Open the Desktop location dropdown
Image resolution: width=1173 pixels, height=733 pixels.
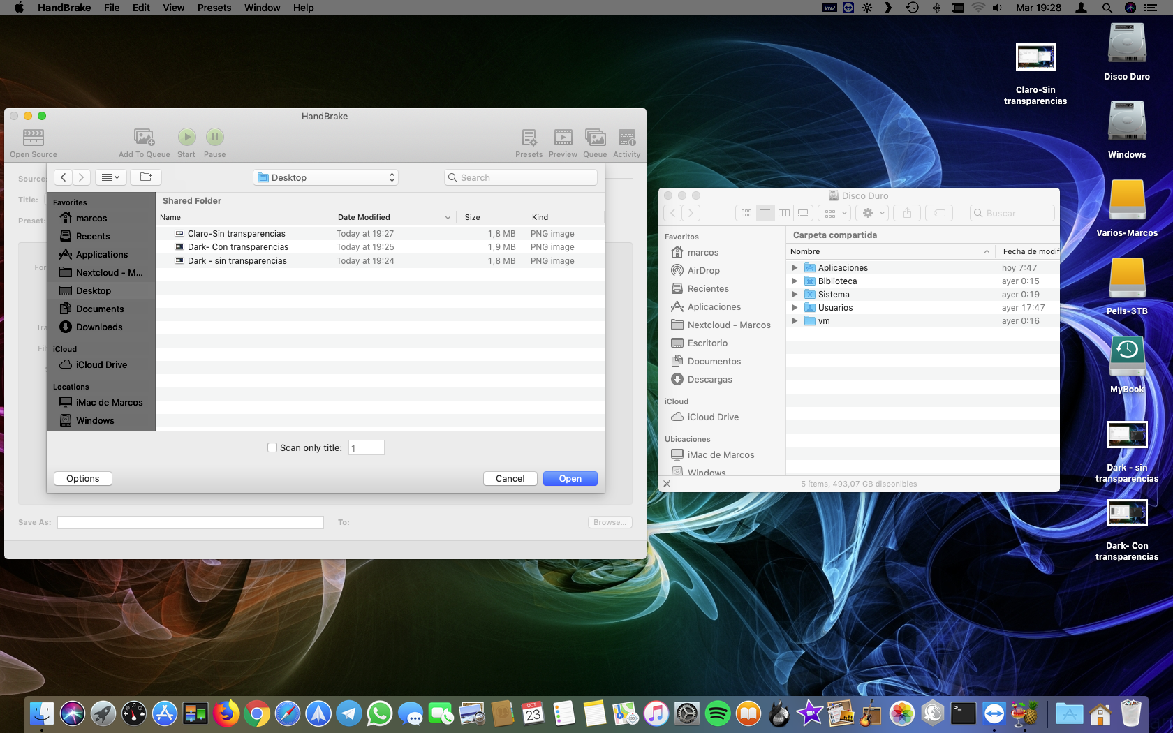pos(326,177)
